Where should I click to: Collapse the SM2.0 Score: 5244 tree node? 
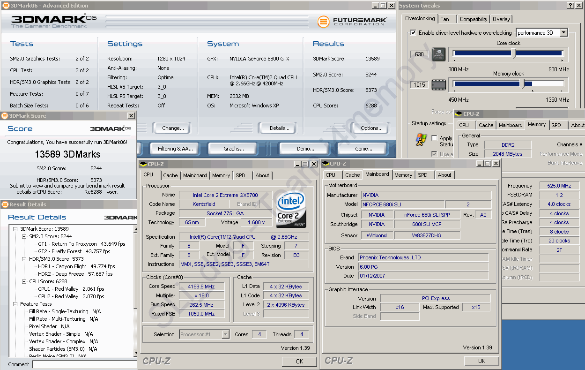coord(24,236)
